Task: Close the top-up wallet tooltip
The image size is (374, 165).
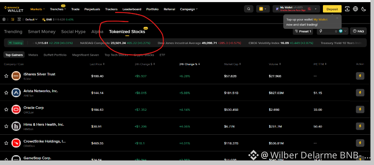Action: click(337, 18)
